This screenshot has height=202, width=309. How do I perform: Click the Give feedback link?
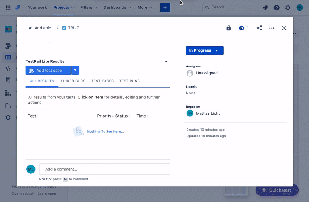click(23, 194)
